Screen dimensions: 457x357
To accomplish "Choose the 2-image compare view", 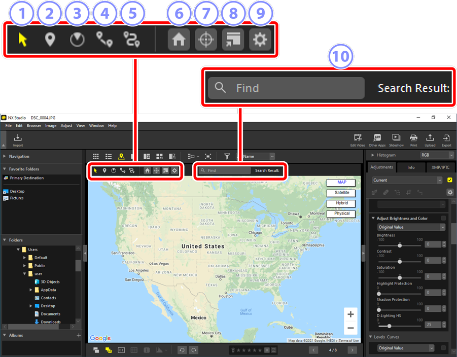I will click(147, 157).
